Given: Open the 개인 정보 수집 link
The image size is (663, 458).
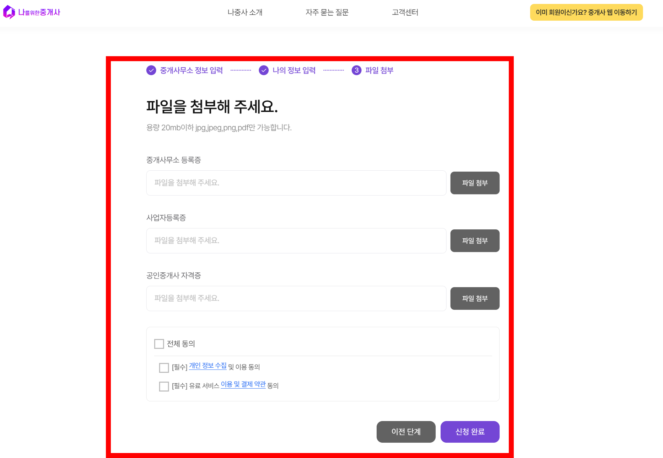Looking at the screenshot, I should coord(207,366).
